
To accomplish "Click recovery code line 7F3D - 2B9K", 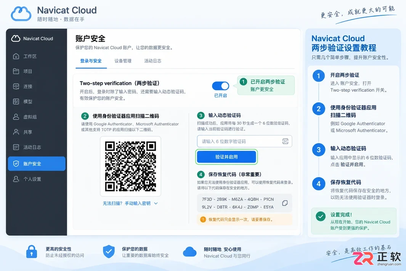I will 238,199.
